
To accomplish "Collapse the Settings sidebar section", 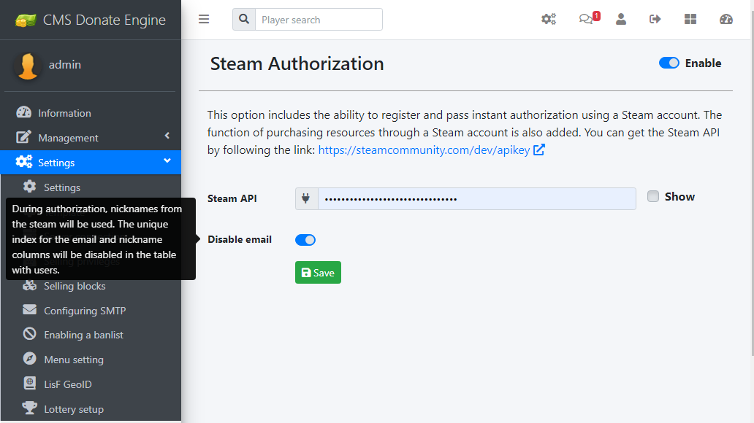I will point(91,162).
